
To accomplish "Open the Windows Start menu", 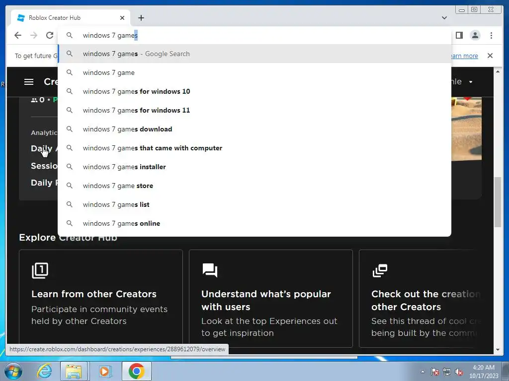I will tap(12, 371).
